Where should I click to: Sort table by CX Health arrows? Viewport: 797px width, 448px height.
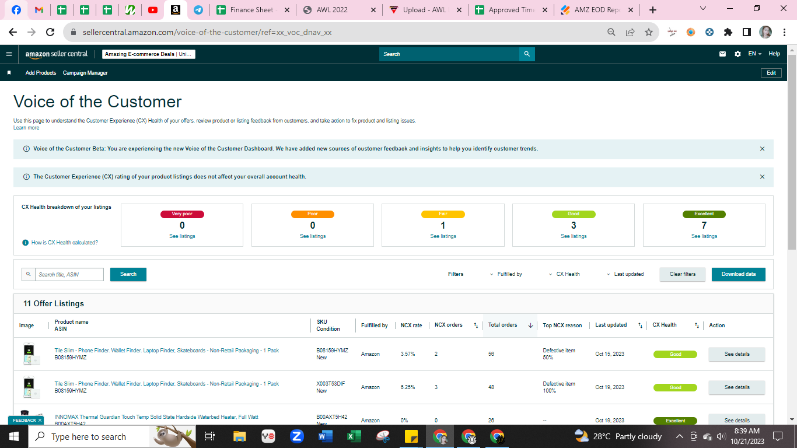(x=697, y=325)
